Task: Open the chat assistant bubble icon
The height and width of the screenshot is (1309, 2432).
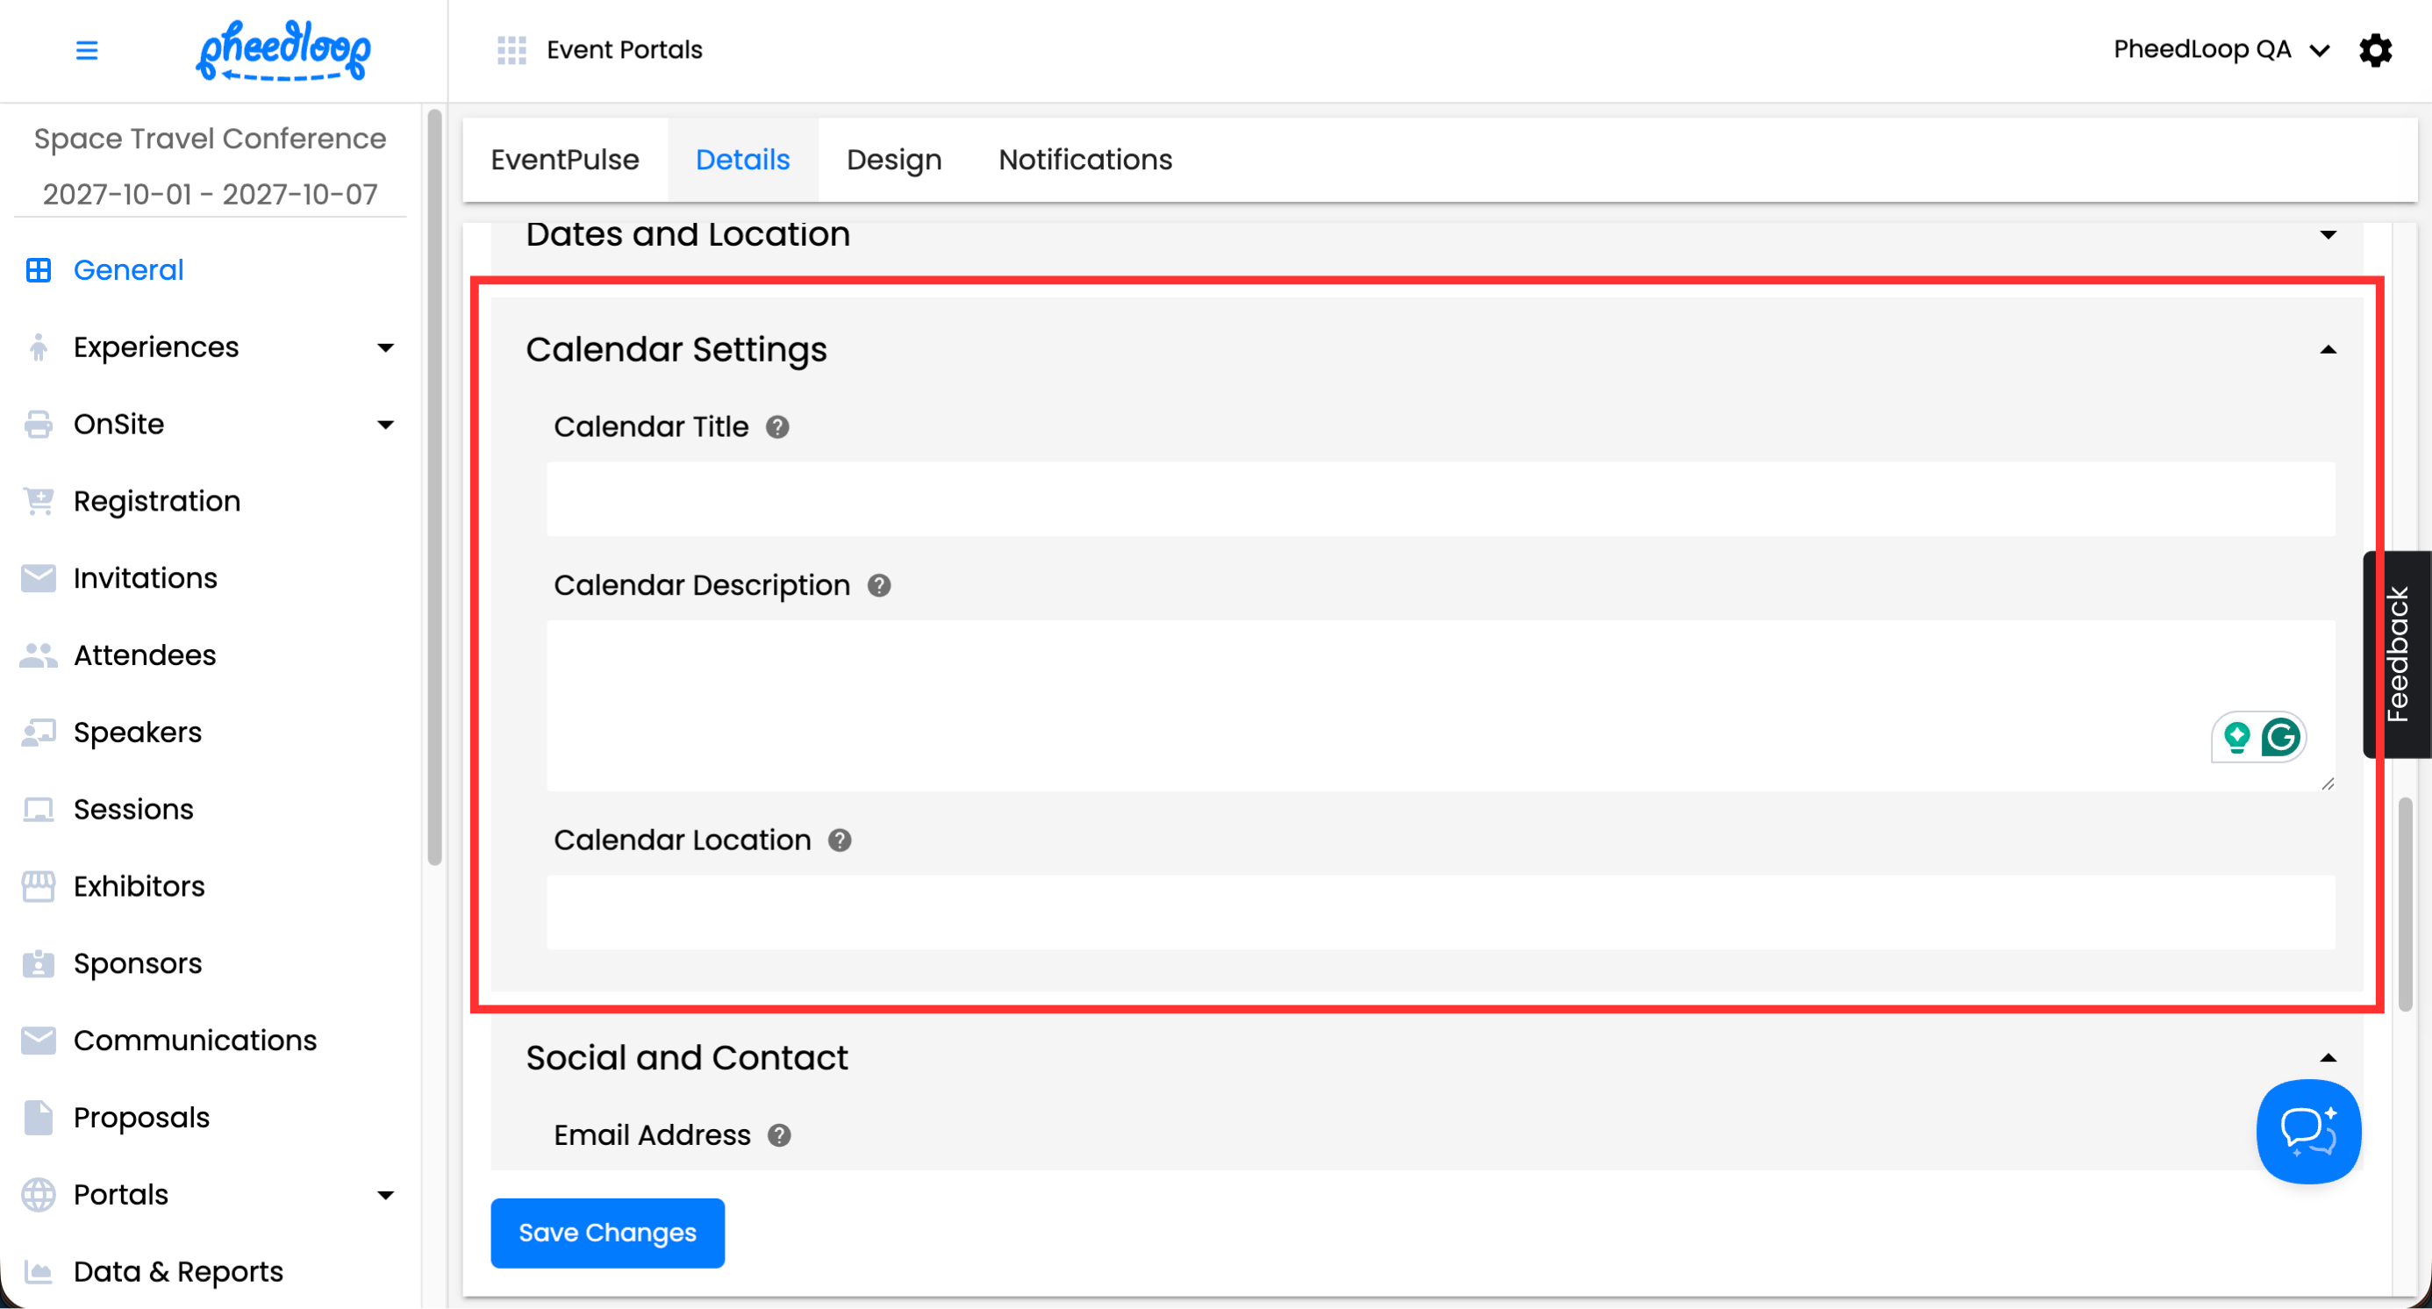Action: 2307,1132
